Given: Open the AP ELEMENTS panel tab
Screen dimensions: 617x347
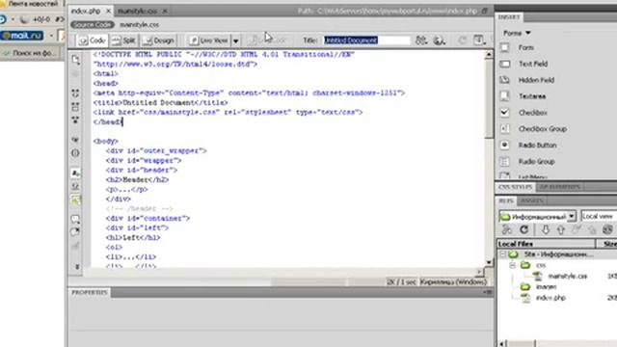Looking at the screenshot, I should pyautogui.click(x=559, y=187).
